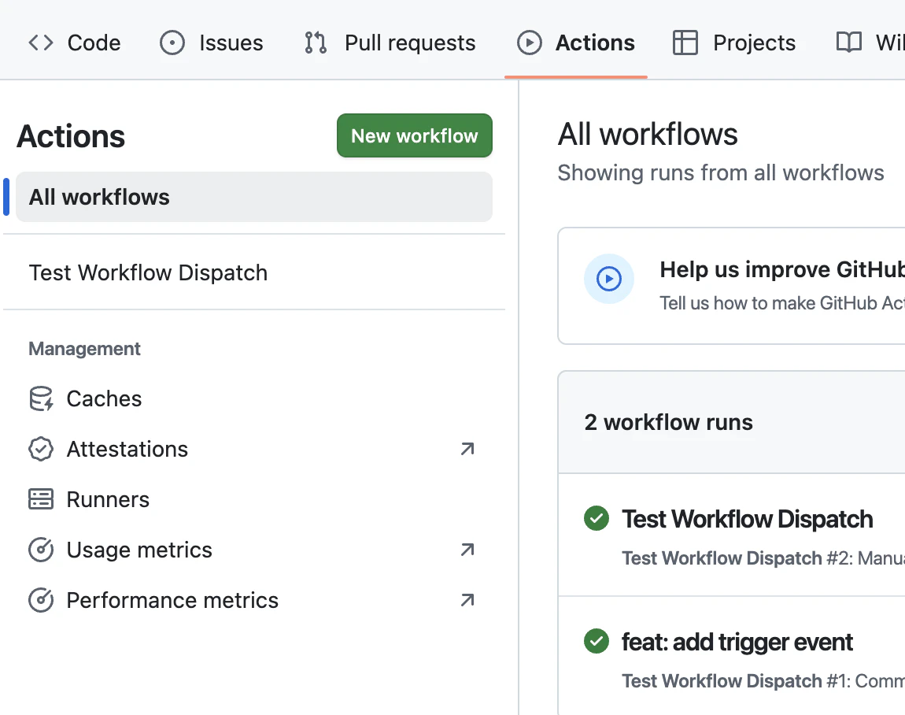The width and height of the screenshot is (905, 715).
Task: Open the Attestations link
Action: (127, 450)
